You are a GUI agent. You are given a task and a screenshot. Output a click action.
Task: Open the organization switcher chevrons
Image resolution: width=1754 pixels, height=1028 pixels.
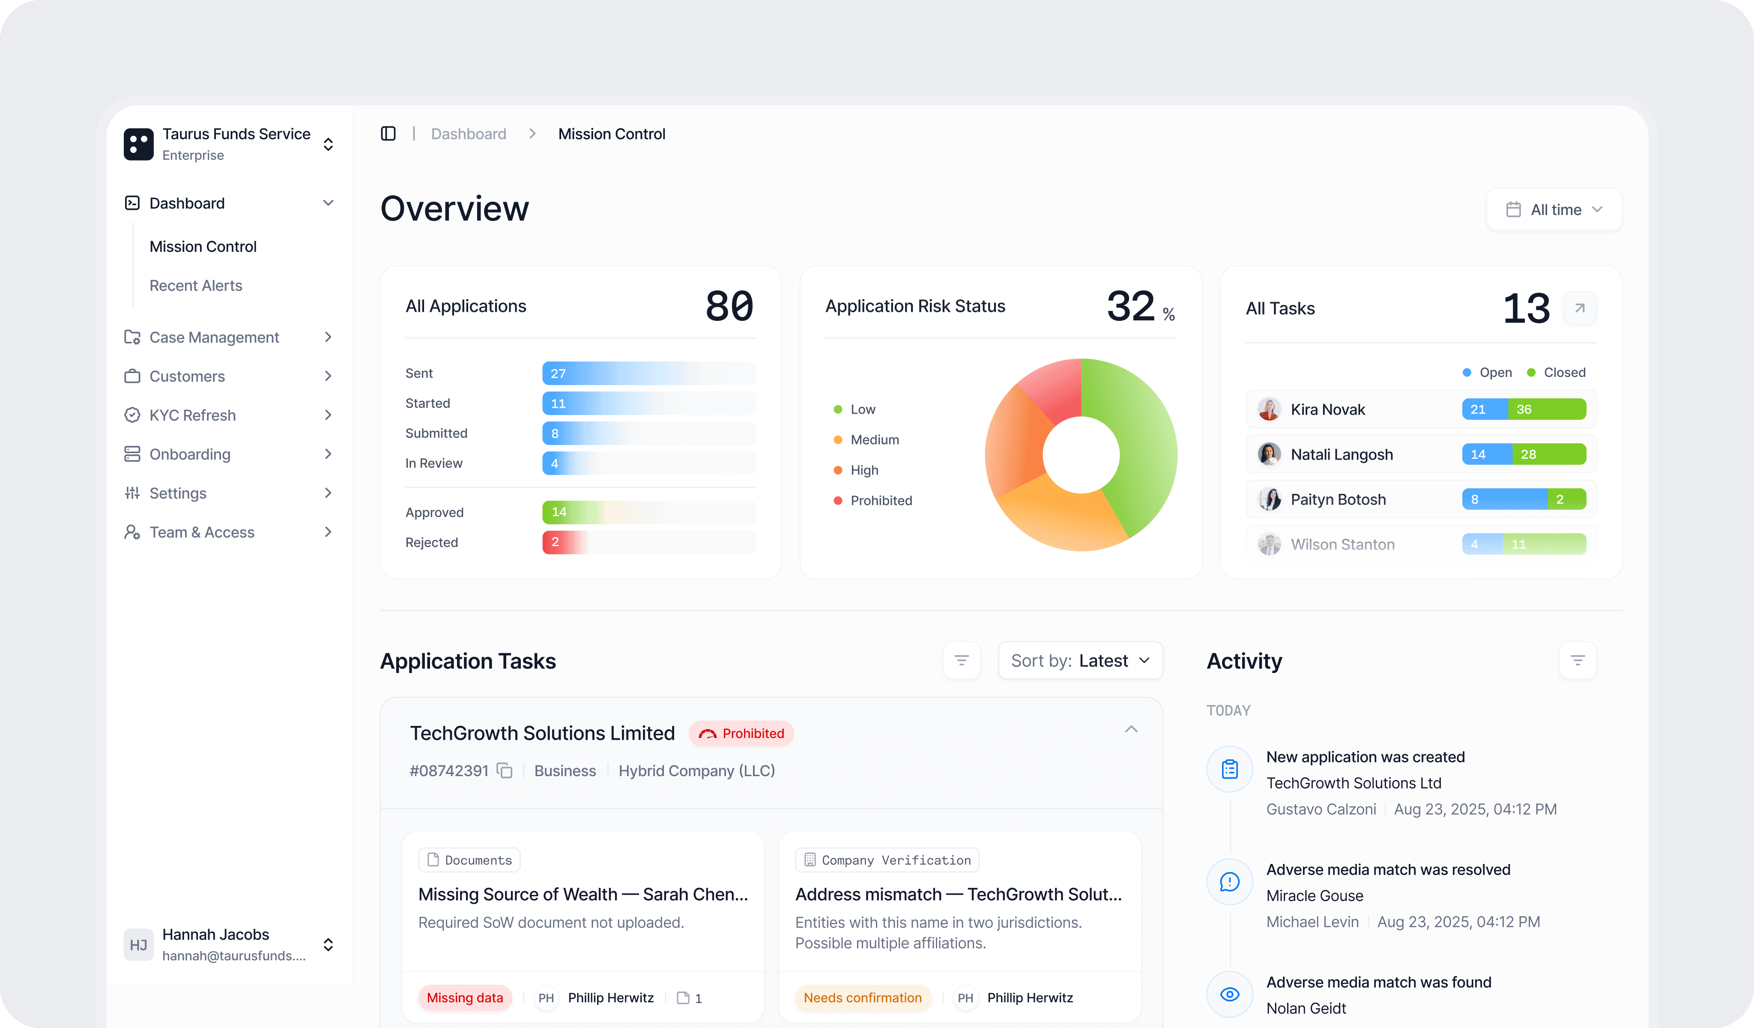[329, 144]
